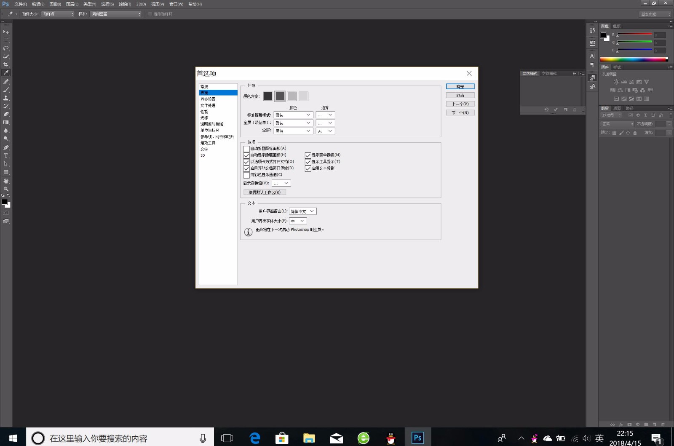Image resolution: width=674 pixels, height=446 pixels.
Task: Select the Zoom tool
Action: 6,189
